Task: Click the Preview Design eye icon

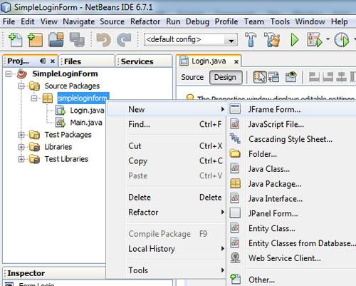Action: click(x=291, y=77)
